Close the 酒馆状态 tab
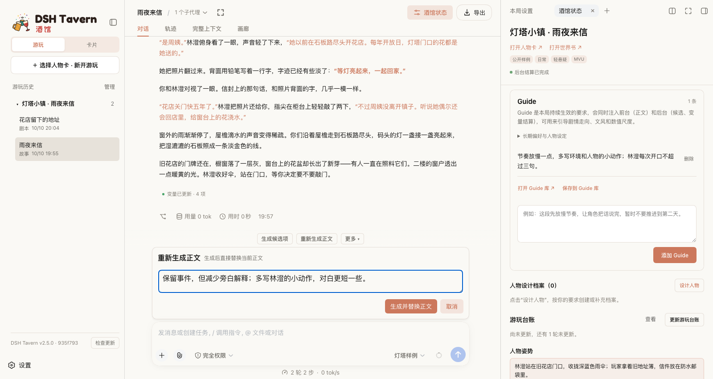Viewport: 713px width, 379px height. (x=593, y=11)
